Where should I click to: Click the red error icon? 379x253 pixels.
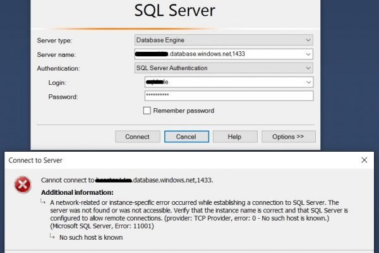tap(23, 185)
